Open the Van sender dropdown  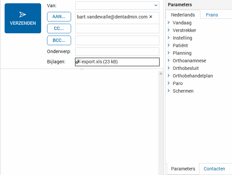pyautogui.click(x=156, y=6)
